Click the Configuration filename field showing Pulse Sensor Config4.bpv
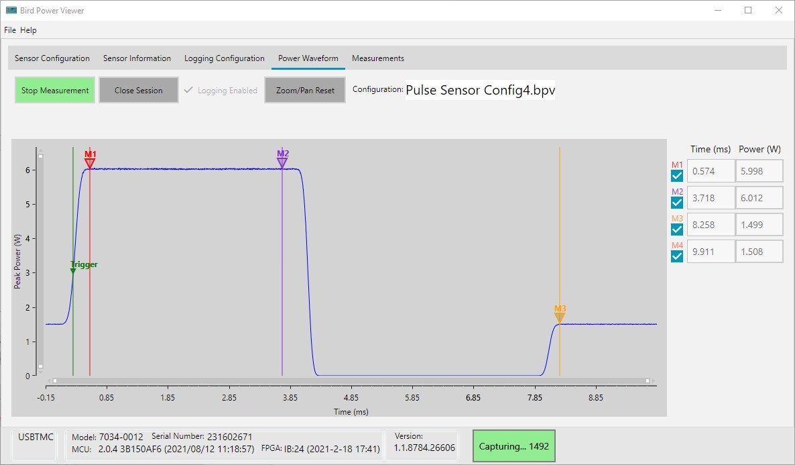Screen dimensions: 795x465 coord(480,89)
